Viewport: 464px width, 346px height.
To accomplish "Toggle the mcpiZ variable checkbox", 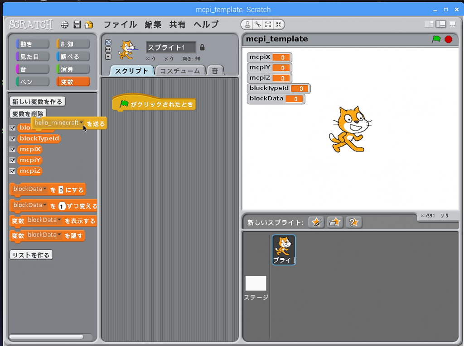I will (13, 171).
